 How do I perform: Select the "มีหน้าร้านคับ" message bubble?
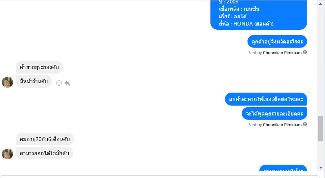[34, 81]
